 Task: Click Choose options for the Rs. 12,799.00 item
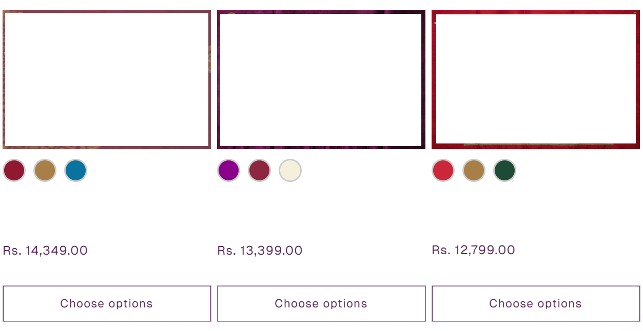(535, 303)
